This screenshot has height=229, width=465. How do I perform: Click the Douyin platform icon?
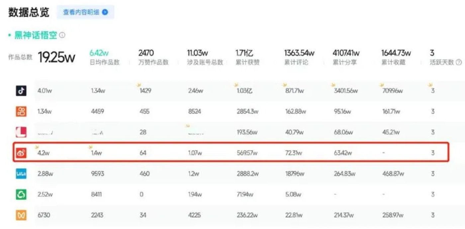21,91
